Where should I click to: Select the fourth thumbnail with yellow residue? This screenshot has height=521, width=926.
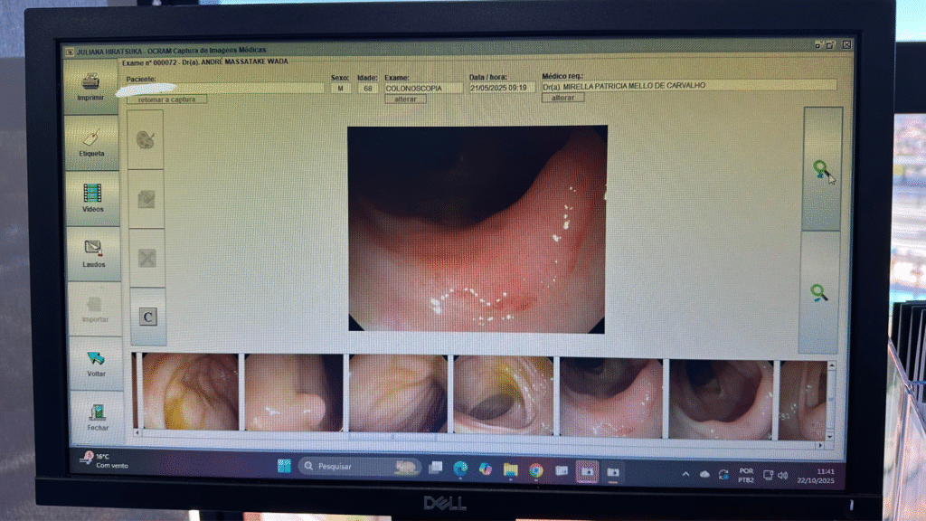pyautogui.click(x=503, y=394)
